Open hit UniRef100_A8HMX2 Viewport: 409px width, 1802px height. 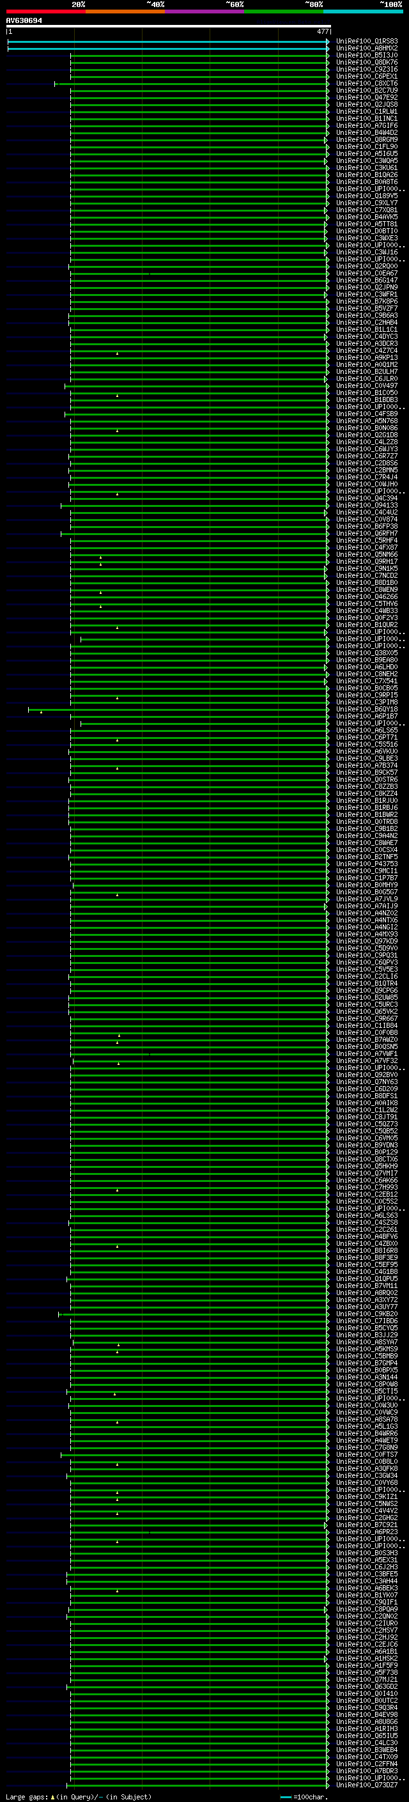click(x=367, y=49)
